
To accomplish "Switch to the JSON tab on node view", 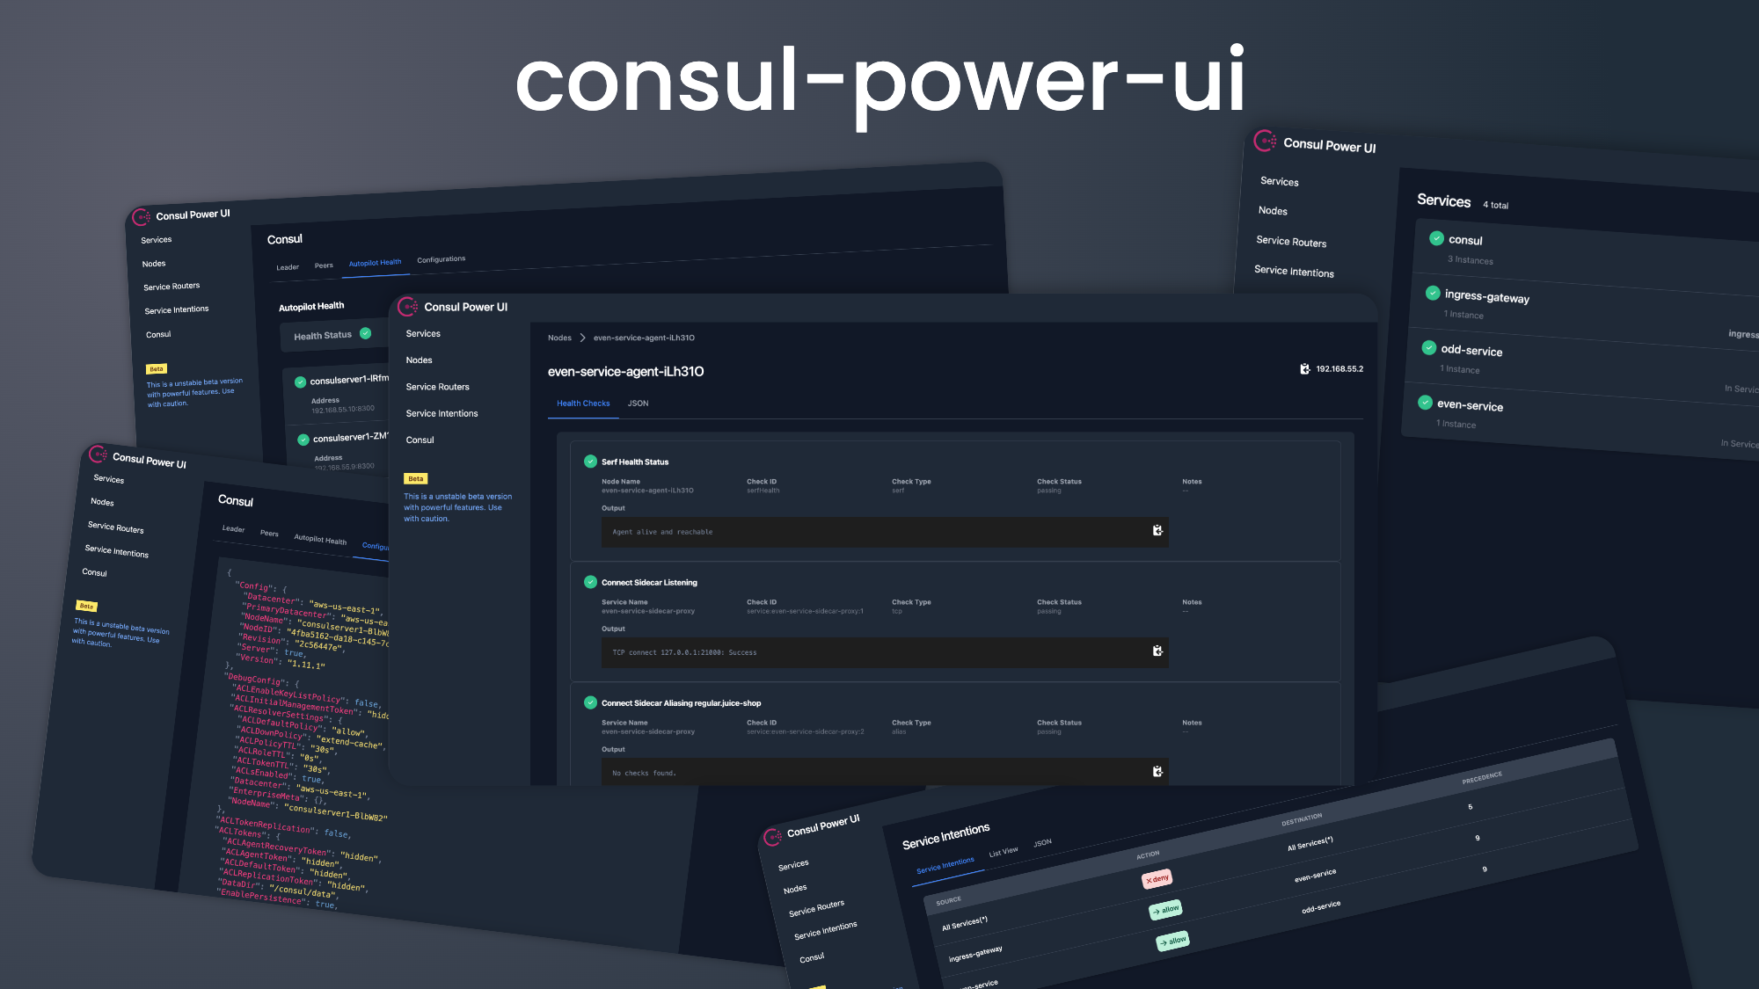I will tap(634, 404).
